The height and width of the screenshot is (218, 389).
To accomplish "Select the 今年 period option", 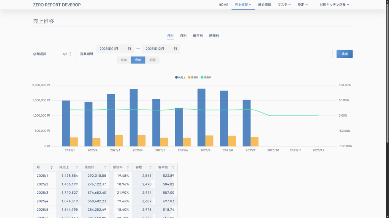I will coord(138,60).
